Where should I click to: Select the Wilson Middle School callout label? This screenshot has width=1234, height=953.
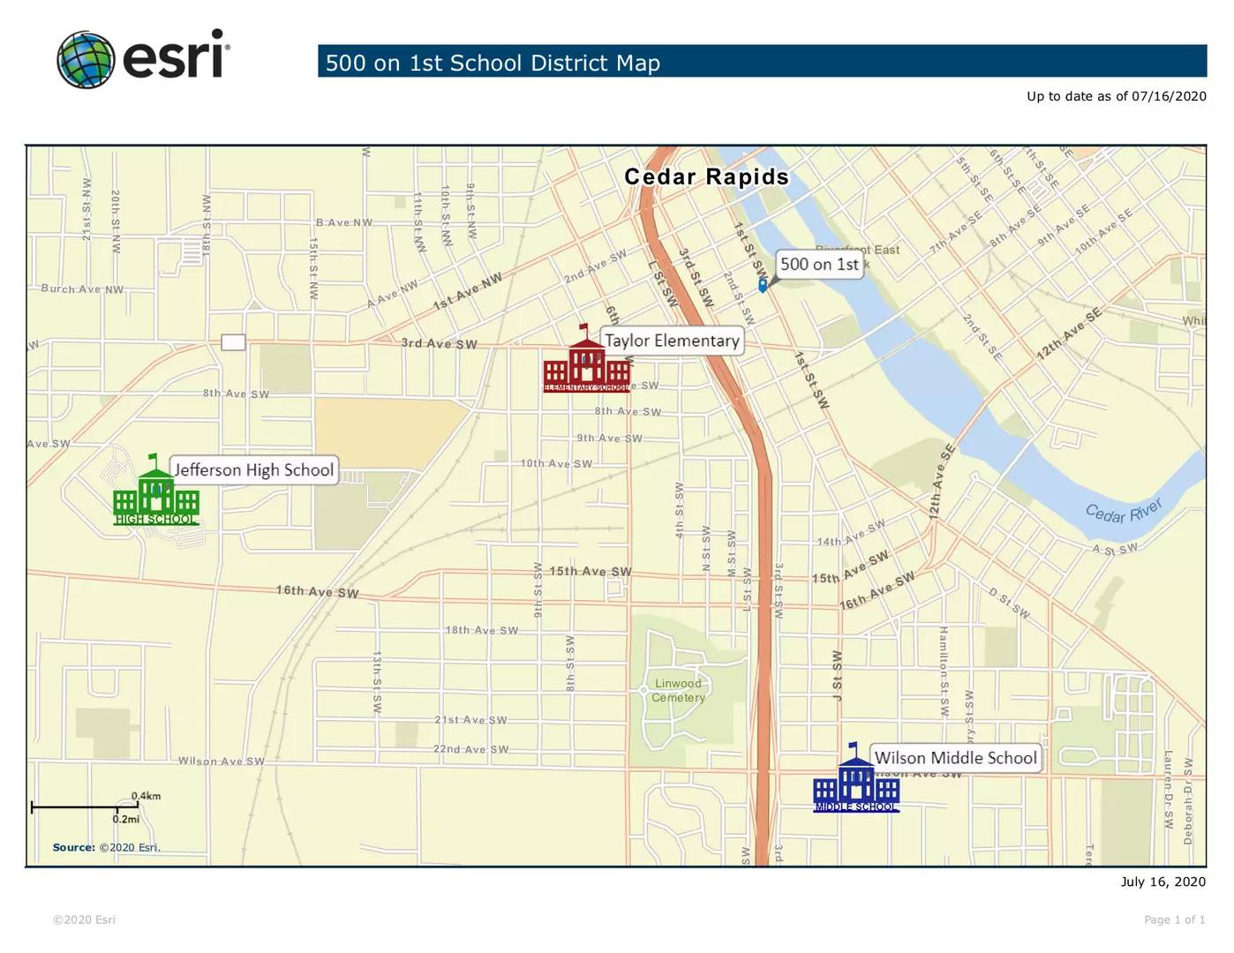coord(955,758)
